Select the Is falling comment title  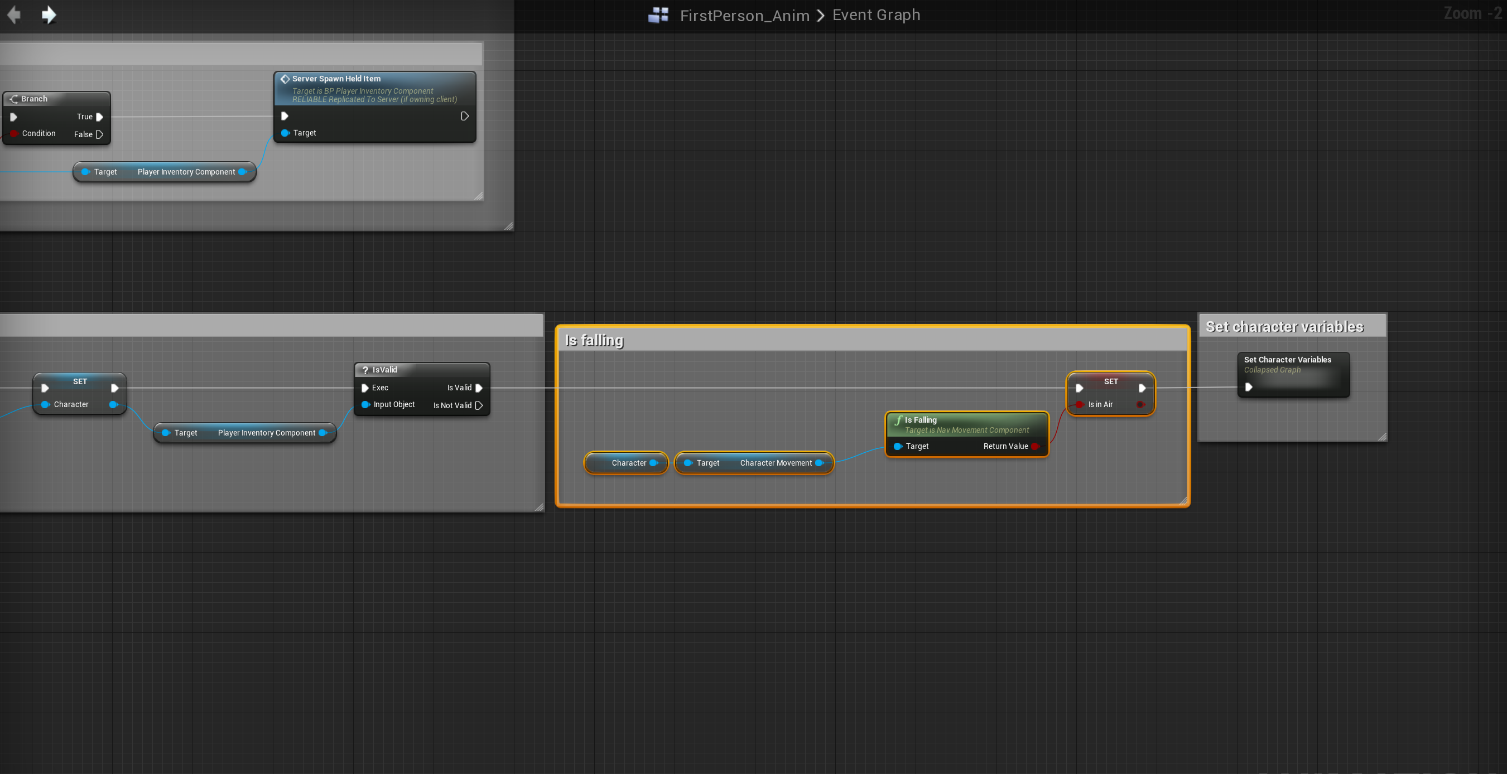(x=594, y=340)
